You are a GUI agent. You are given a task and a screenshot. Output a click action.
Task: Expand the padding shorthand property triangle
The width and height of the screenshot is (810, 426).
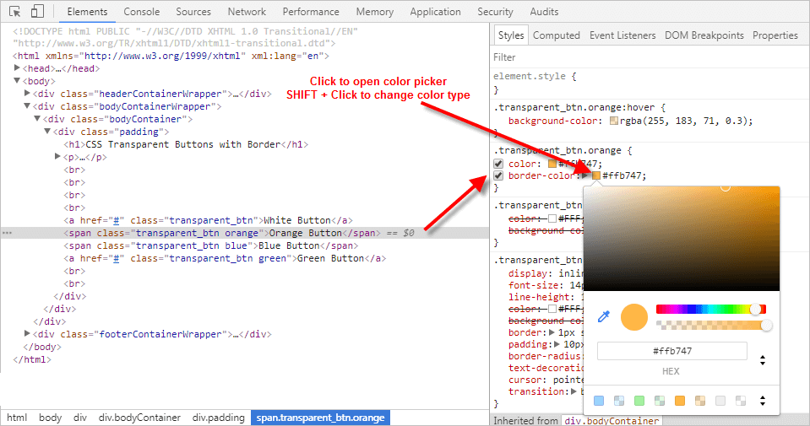557,344
